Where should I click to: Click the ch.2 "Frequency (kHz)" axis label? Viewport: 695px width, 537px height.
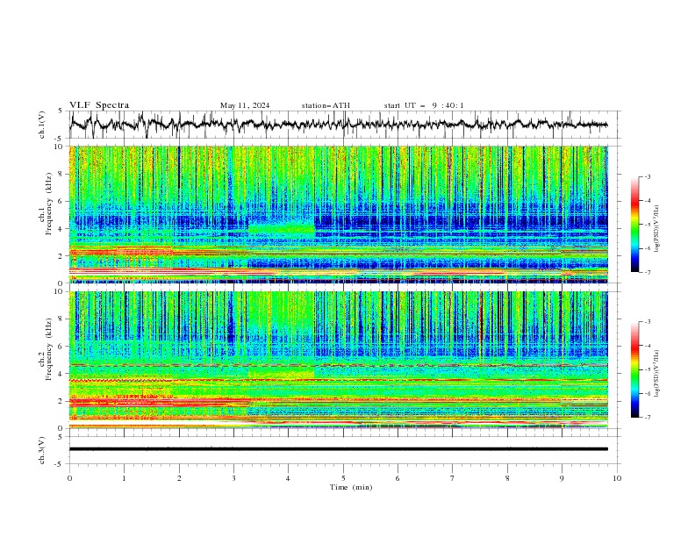[x=49, y=349]
